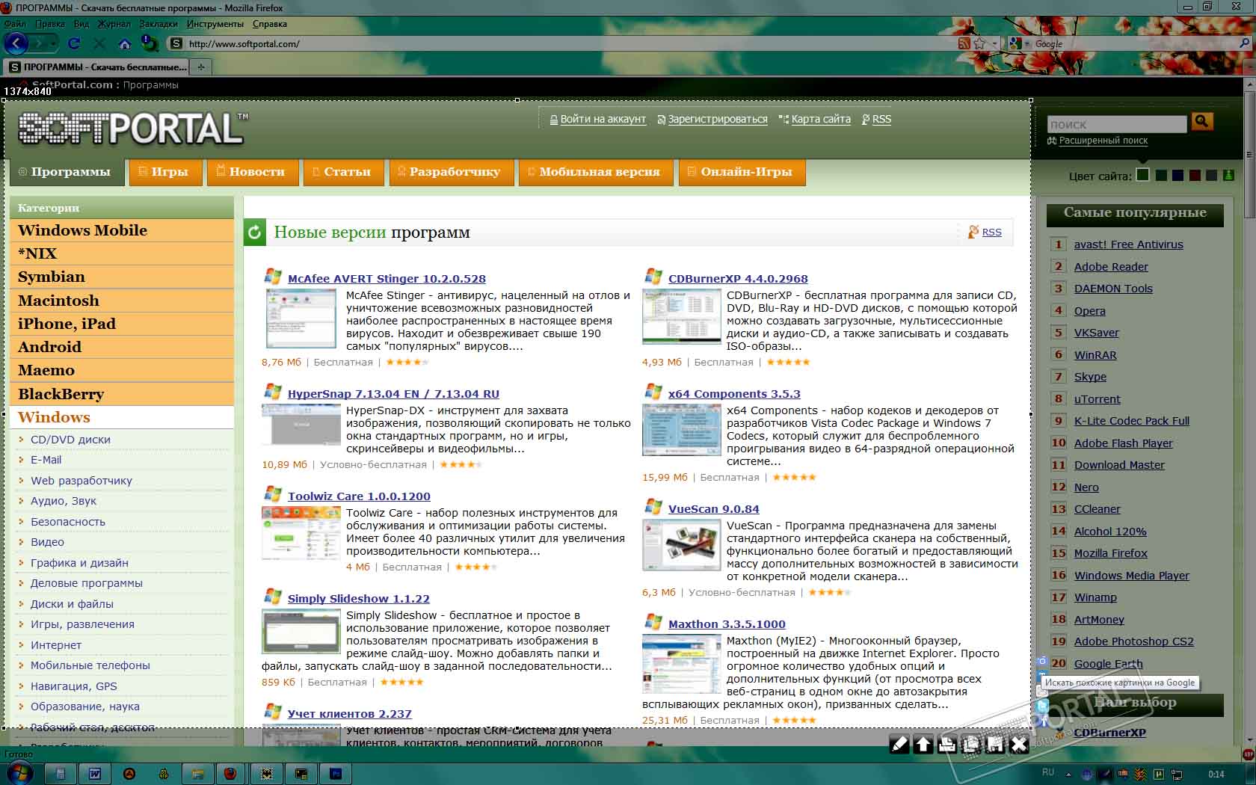
Task: Select the pencil edit tool in capture toolbar
Action: coord(899,744)
